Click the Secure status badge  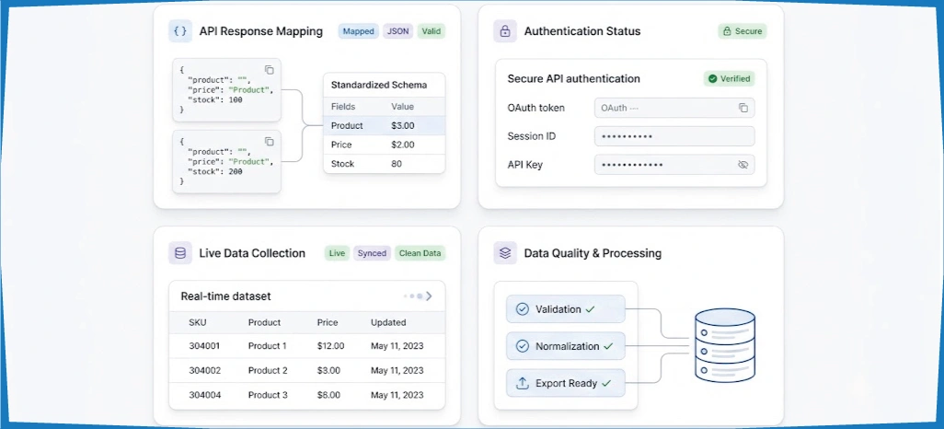point(743,31)
